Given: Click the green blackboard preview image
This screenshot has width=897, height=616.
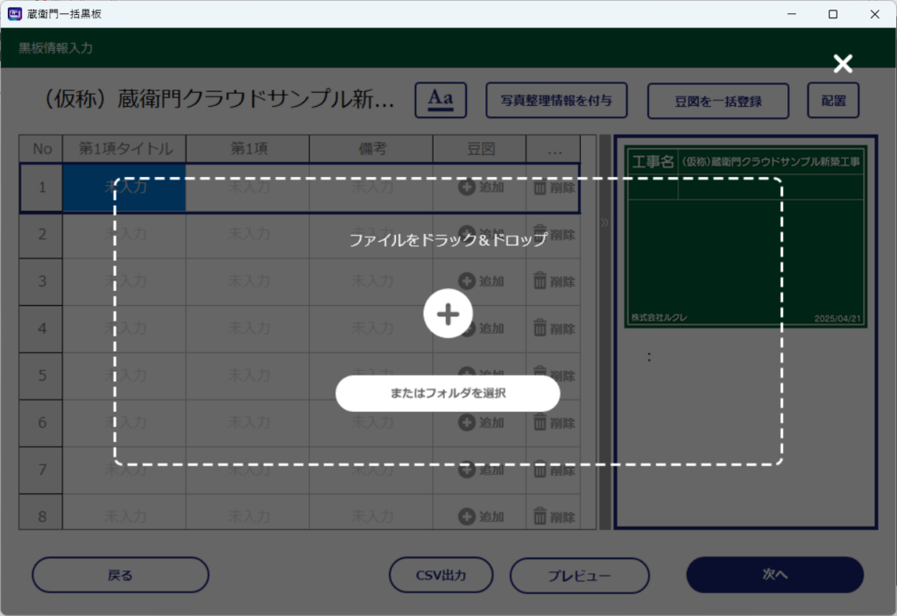Looking at the screenshot, I should [x=746, y=237].
